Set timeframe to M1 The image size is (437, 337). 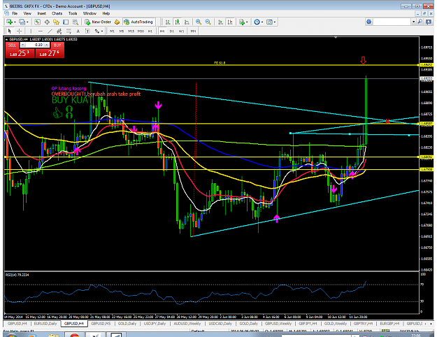(x=112, y=31)
